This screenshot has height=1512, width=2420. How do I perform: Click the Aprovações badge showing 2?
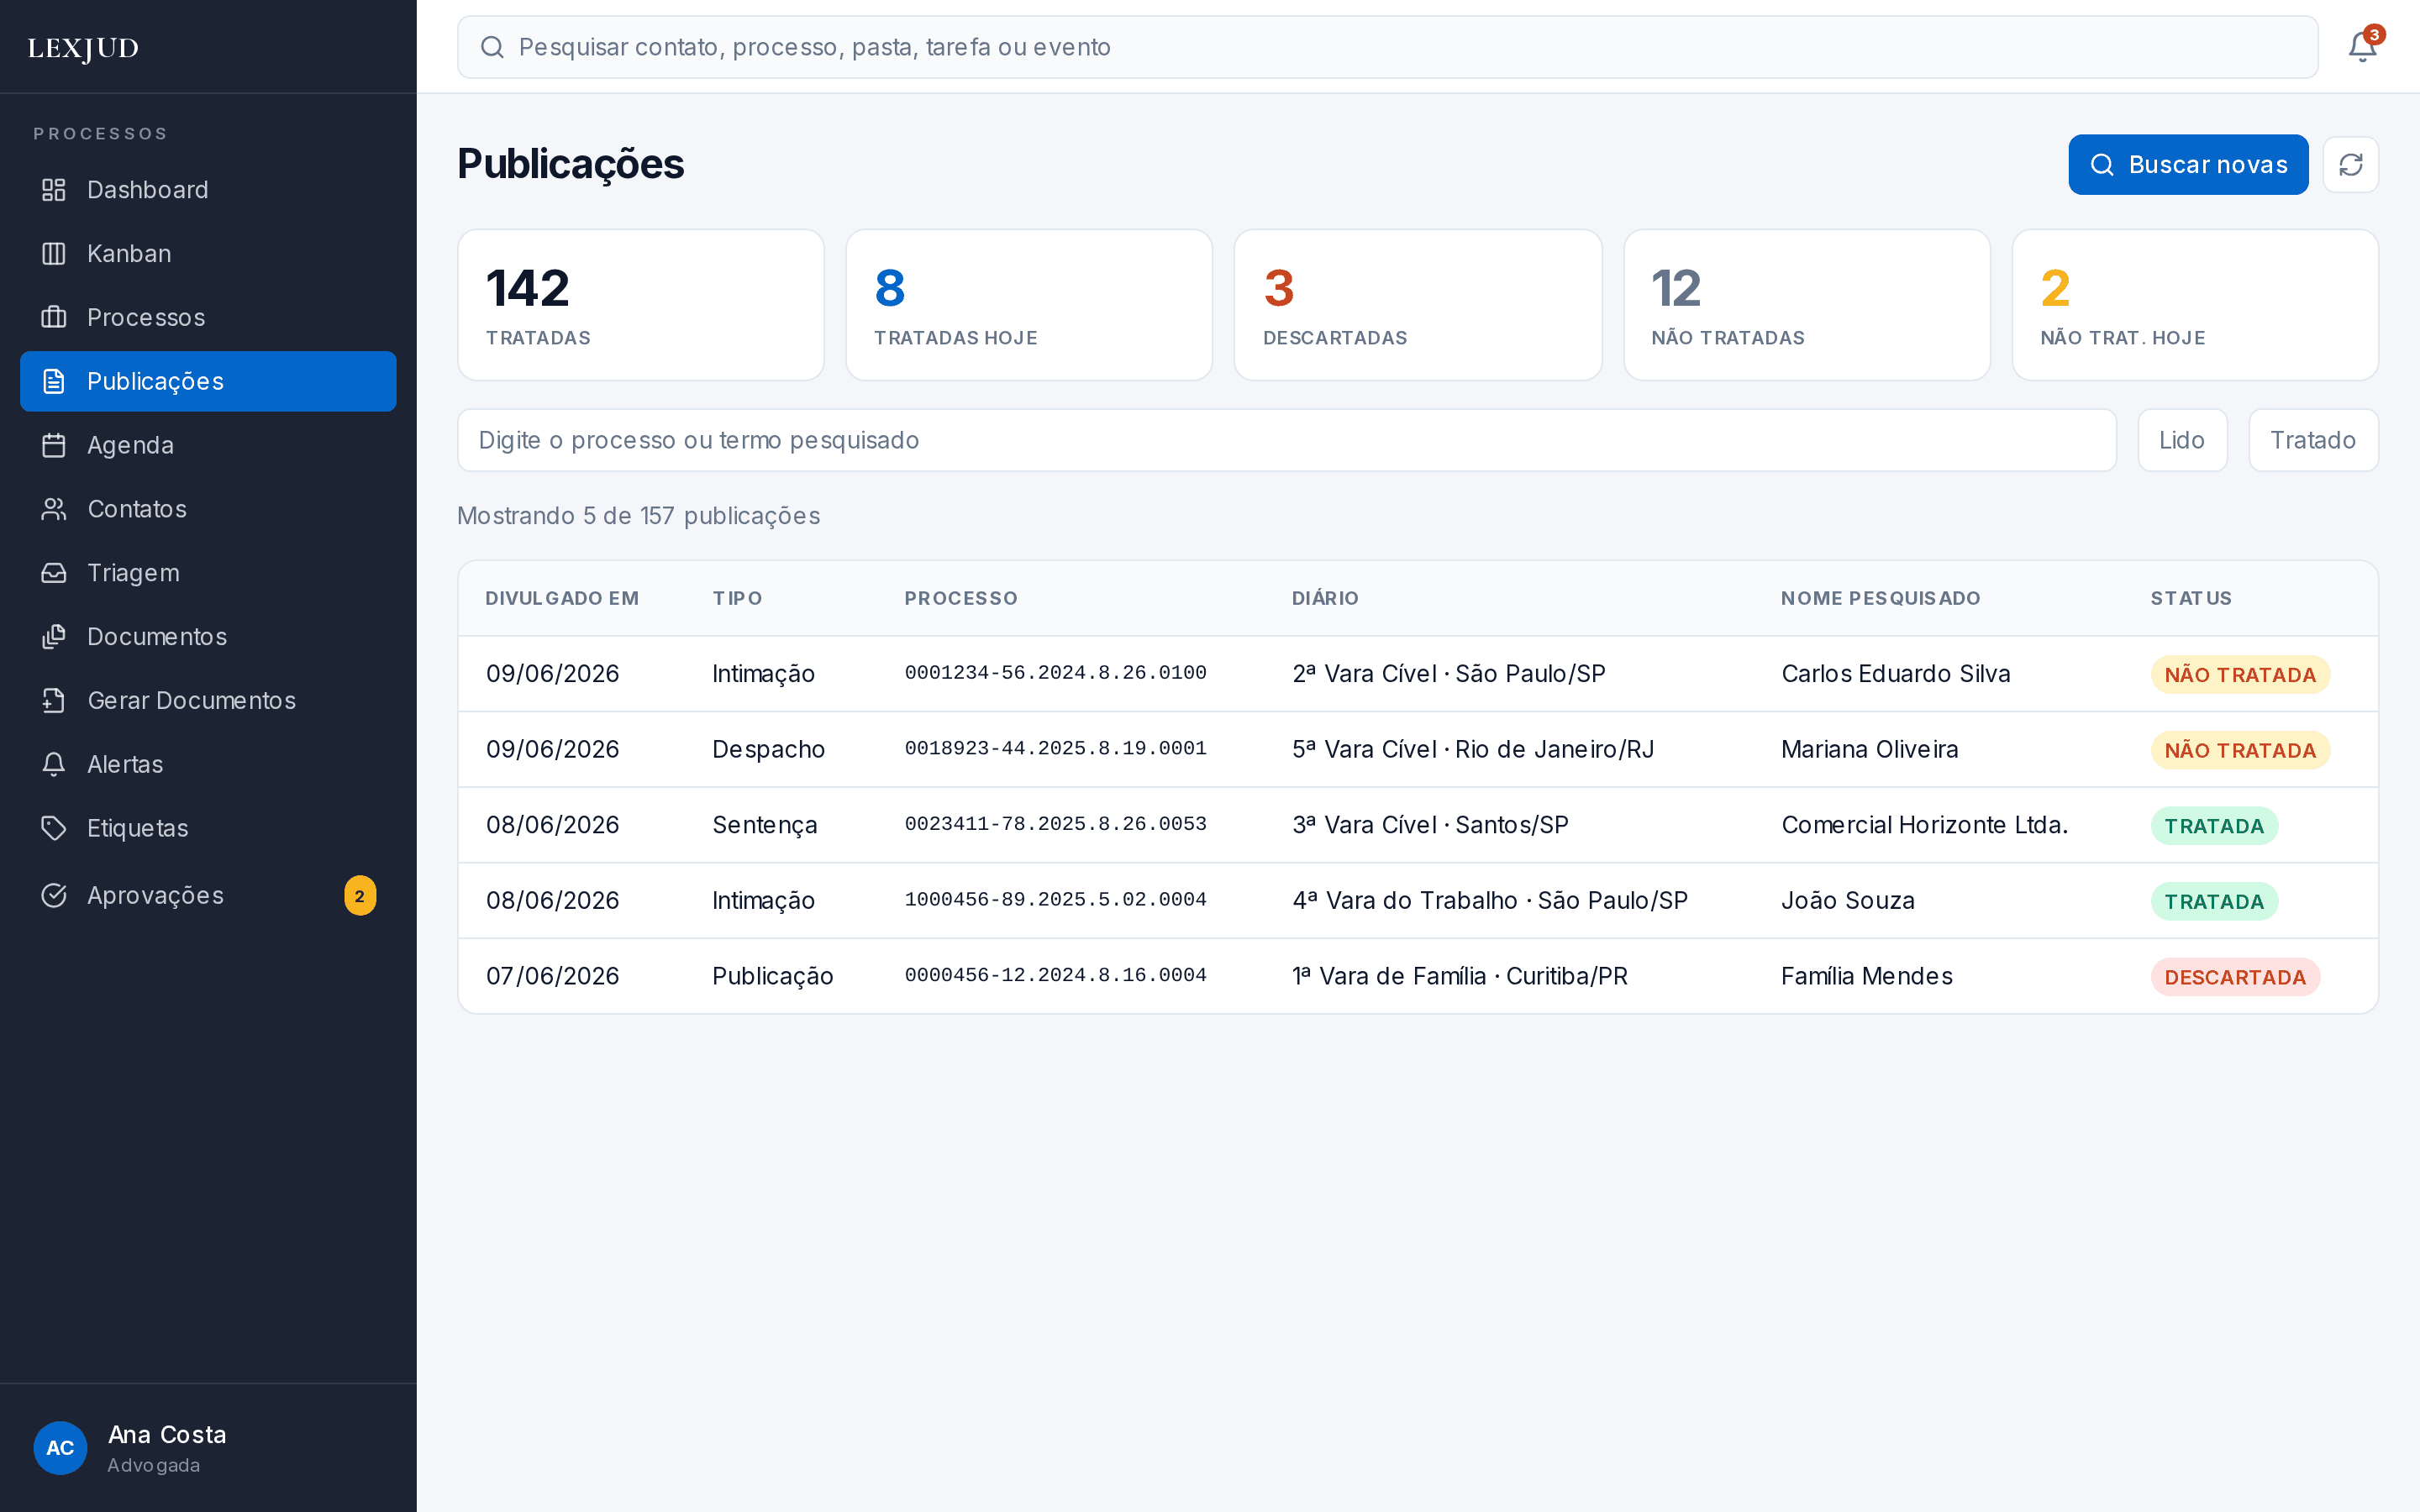coord(360,896)
